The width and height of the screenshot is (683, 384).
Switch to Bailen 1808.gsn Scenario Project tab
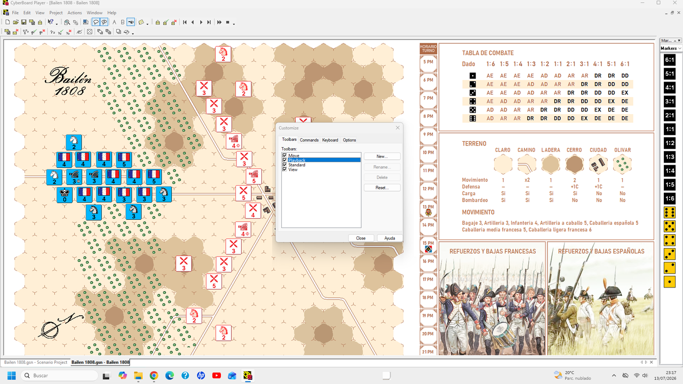(x=36, y=362)
